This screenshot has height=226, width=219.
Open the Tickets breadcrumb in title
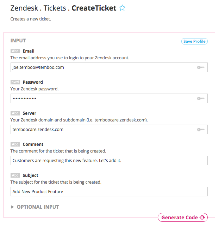click(55, 8)
